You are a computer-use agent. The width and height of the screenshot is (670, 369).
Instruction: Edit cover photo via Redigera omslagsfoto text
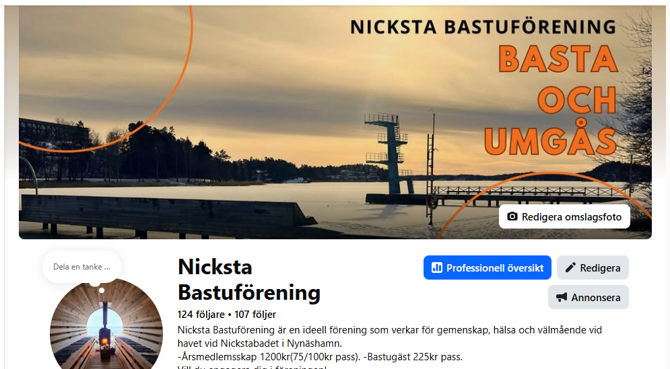tap(571, 216)
